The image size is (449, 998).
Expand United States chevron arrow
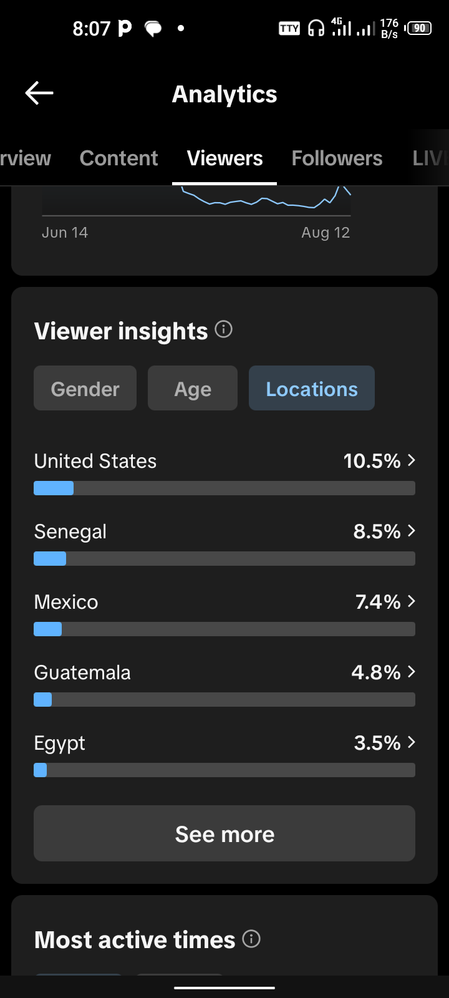coord(412,460)
